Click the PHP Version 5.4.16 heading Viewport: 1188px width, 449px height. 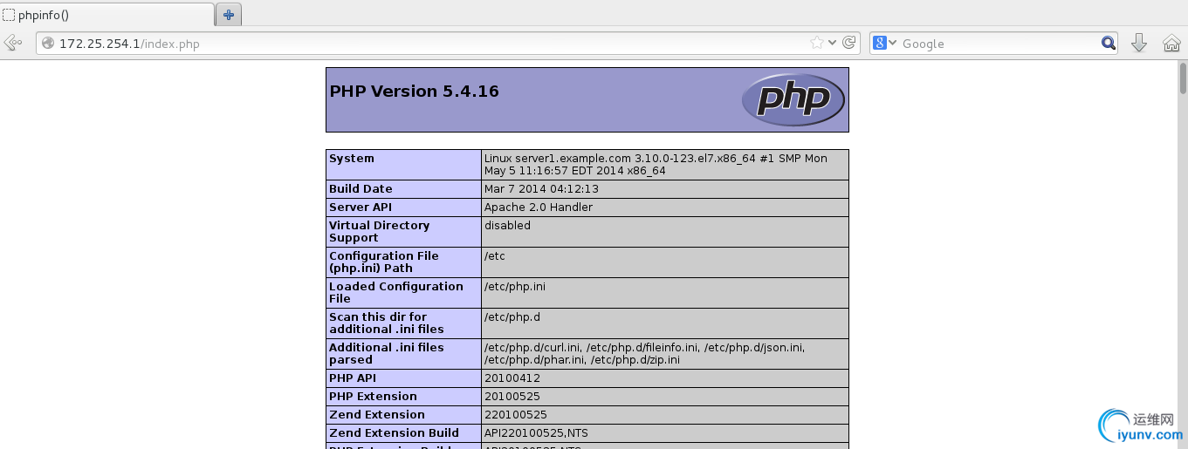pyautogui.click(x=414, y=91)
